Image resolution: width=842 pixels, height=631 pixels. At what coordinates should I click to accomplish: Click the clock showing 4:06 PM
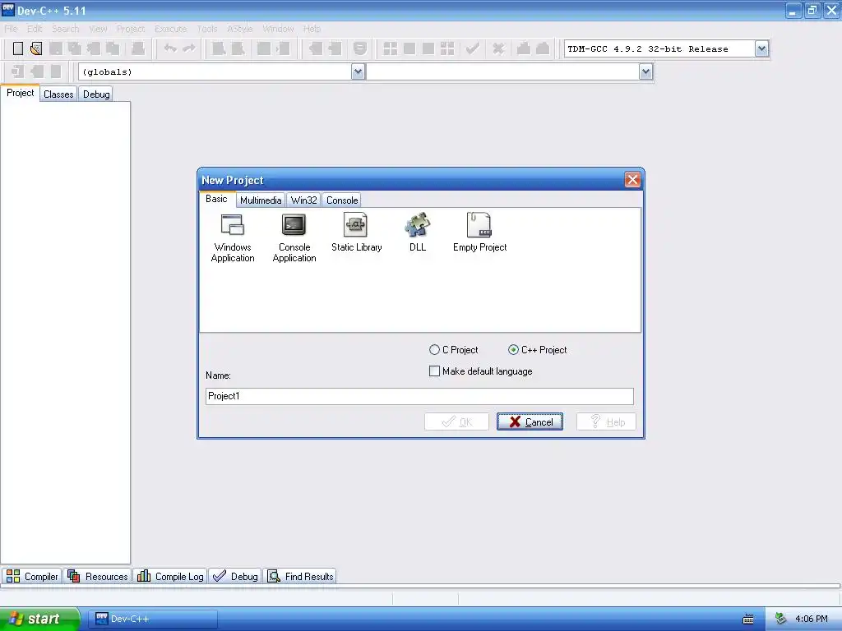(811, 619)
